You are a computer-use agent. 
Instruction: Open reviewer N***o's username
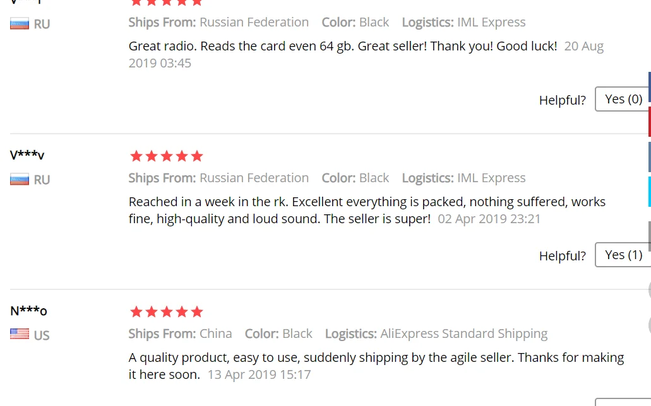coord(28,311)
